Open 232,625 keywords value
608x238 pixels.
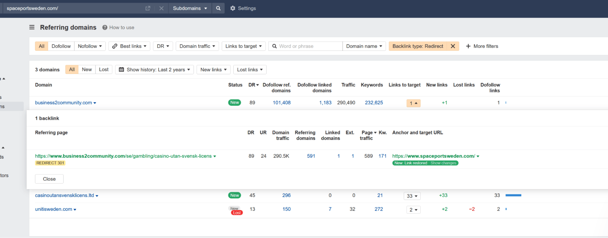point(374,103)
